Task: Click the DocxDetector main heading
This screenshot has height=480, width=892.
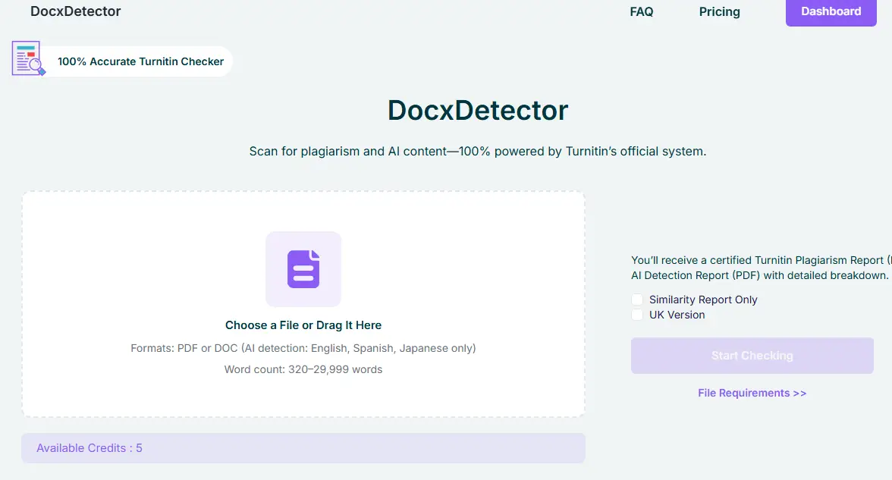Action: (x=478, y=111)
